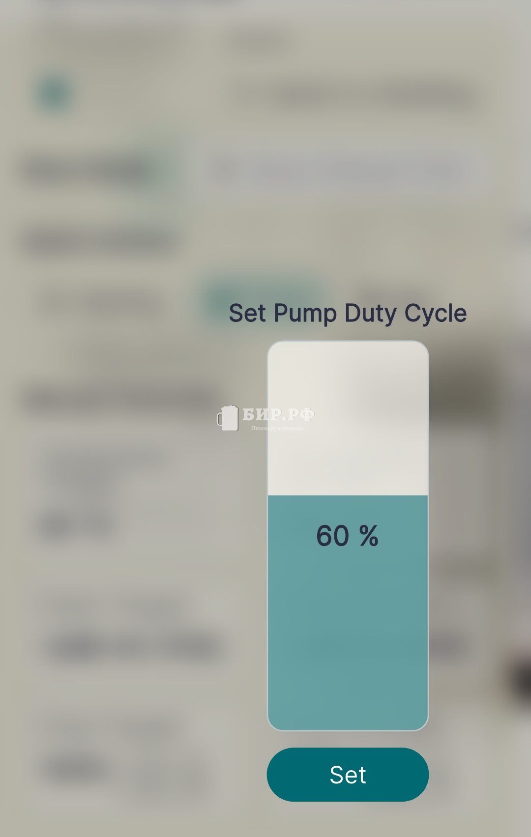Click the 60 % value label
The image size is (531, 837).
[x=347, y=535]
